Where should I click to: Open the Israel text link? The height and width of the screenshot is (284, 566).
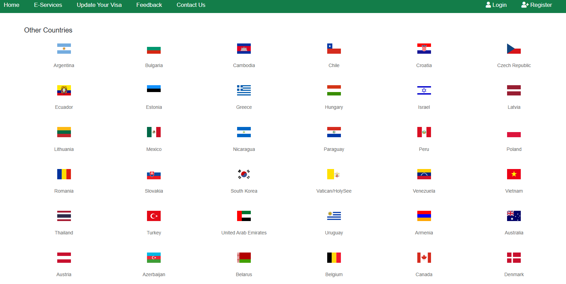coord(424,107)
